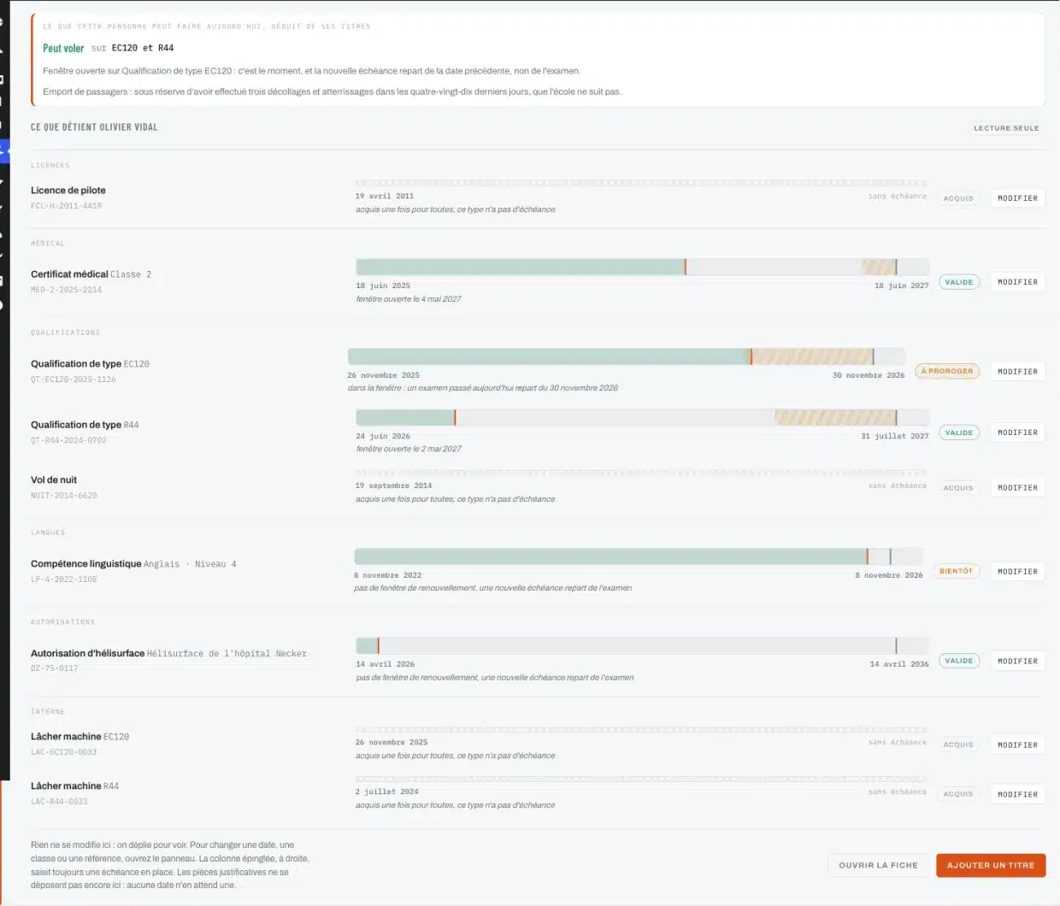Viewport: 1060px width, 906px height.
Task: Click the Compétence linguistique title
Action: (86, 564)
